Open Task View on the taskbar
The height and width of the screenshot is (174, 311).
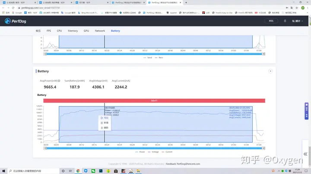(70, 171)
